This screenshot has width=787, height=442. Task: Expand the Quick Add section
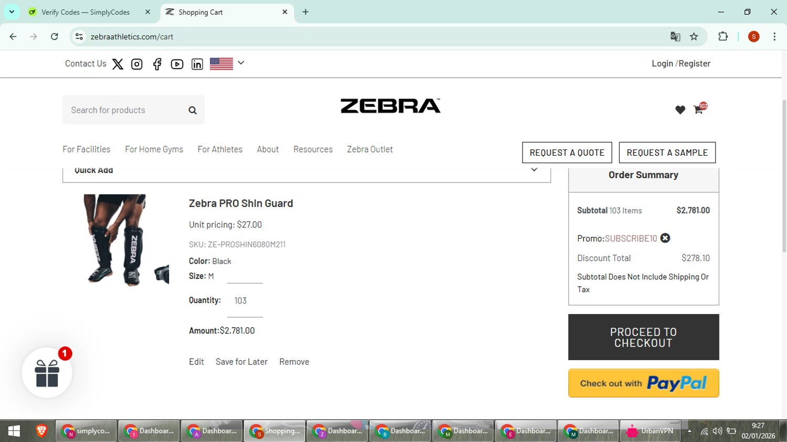306,170
